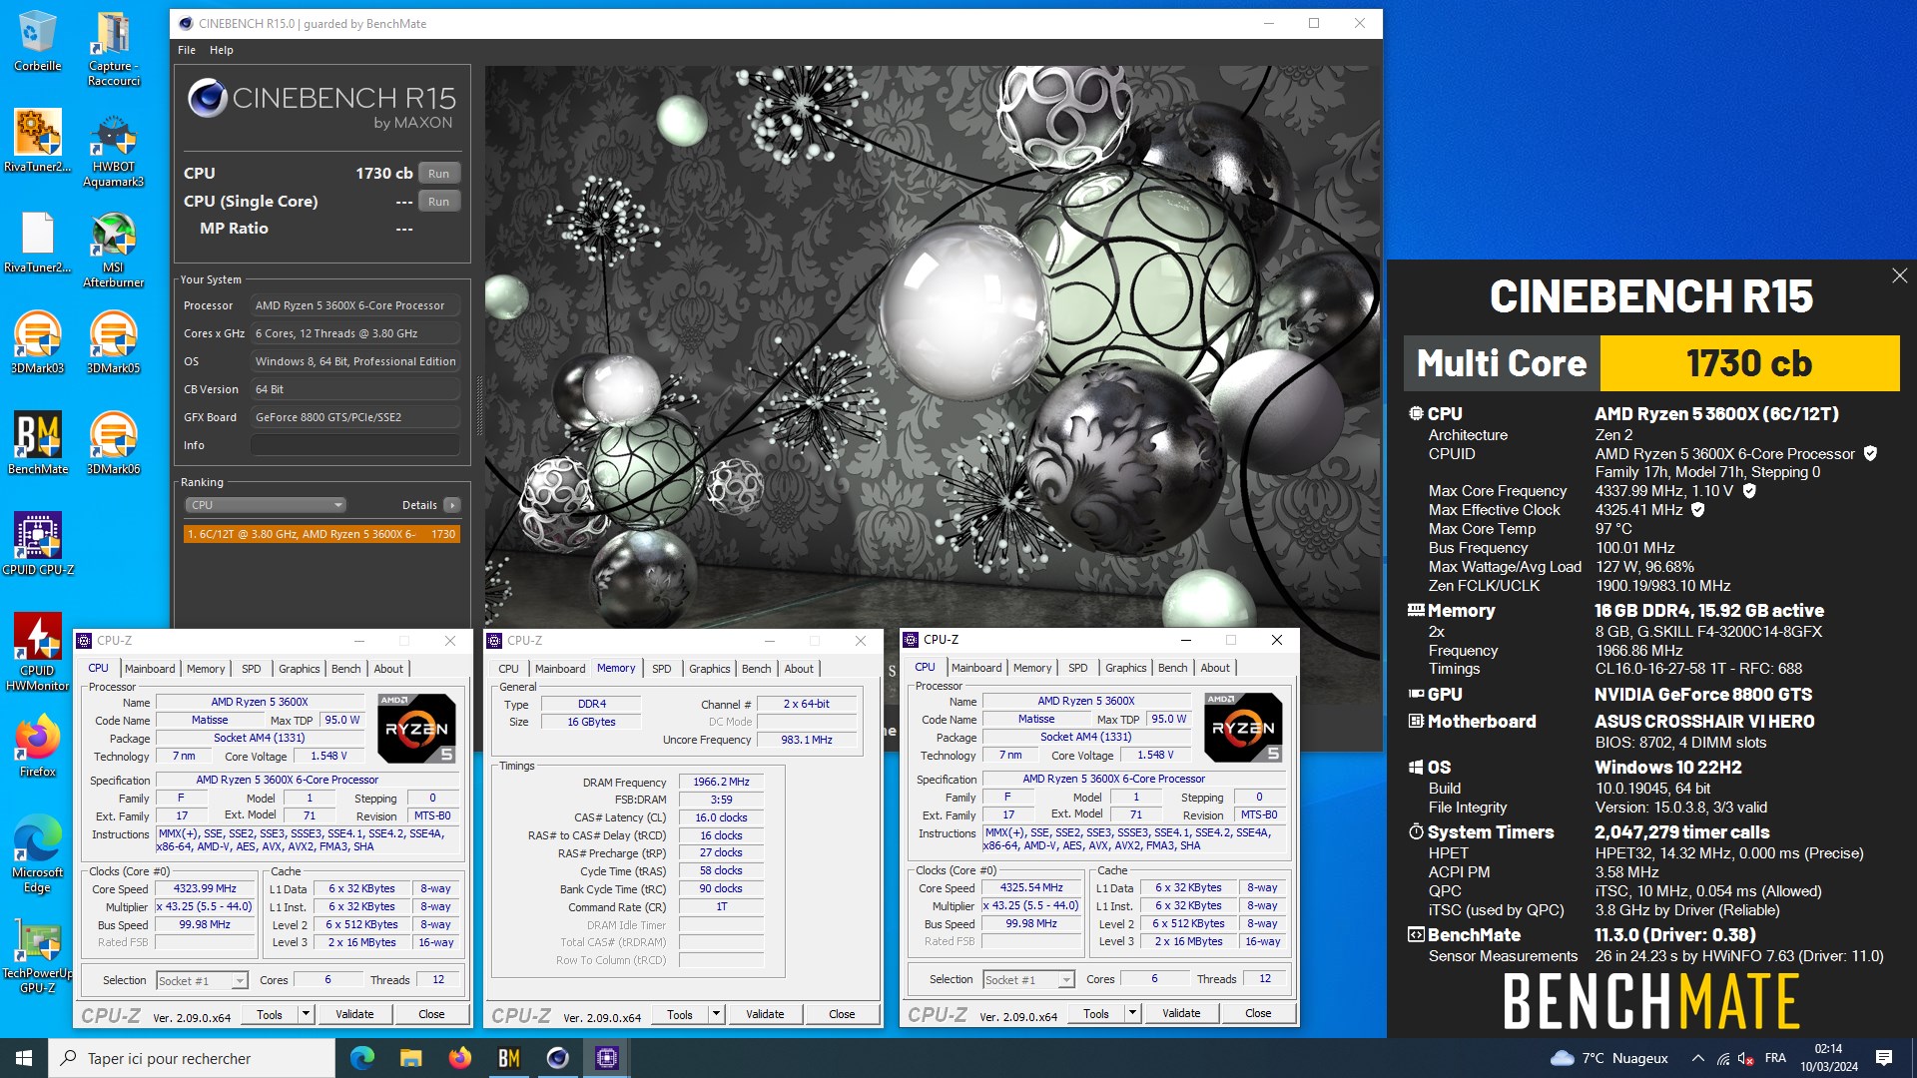Open Socket #1 selection in right CPU-Z
This screenshot has width=1917, height=1078.
pos(1028,979)
